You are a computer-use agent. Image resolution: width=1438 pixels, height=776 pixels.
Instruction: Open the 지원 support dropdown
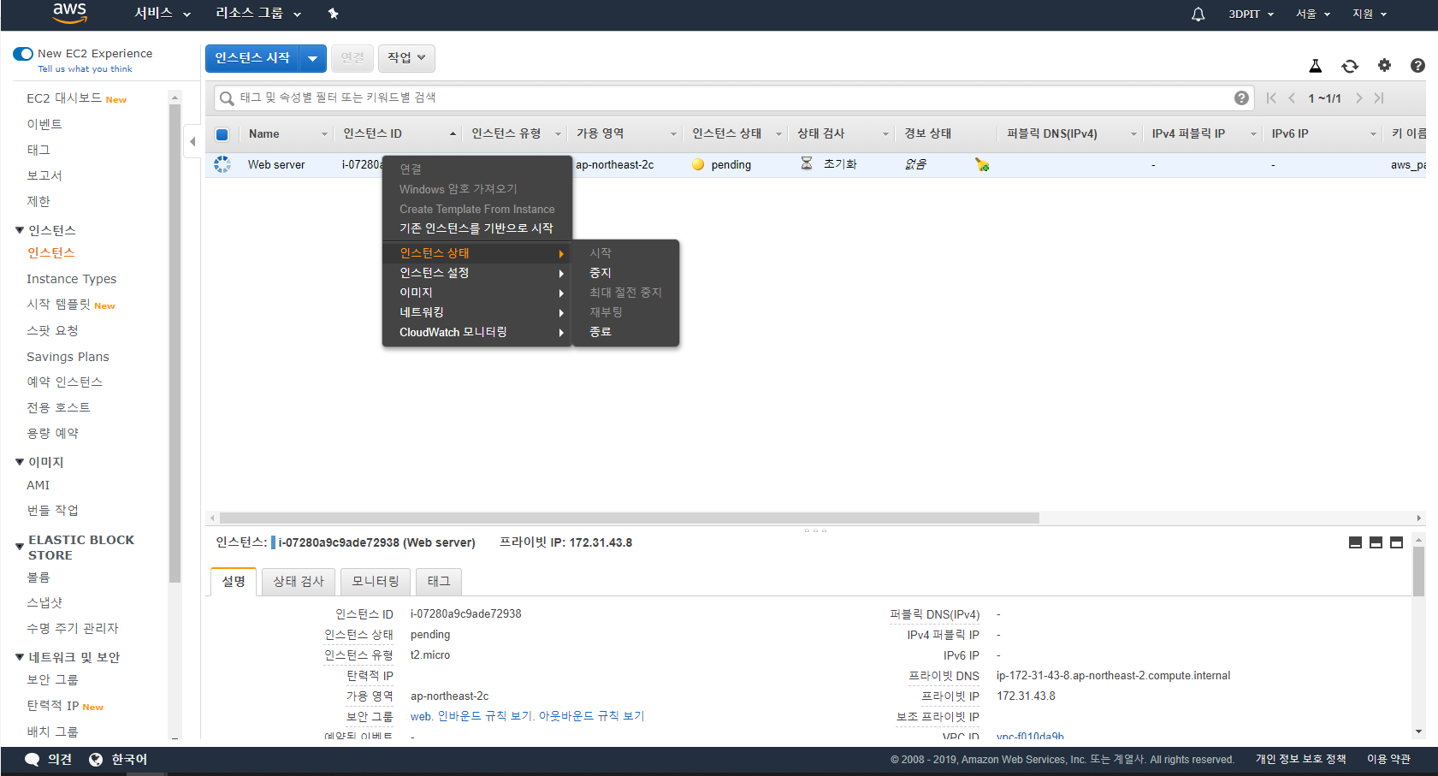point(1370,14)
